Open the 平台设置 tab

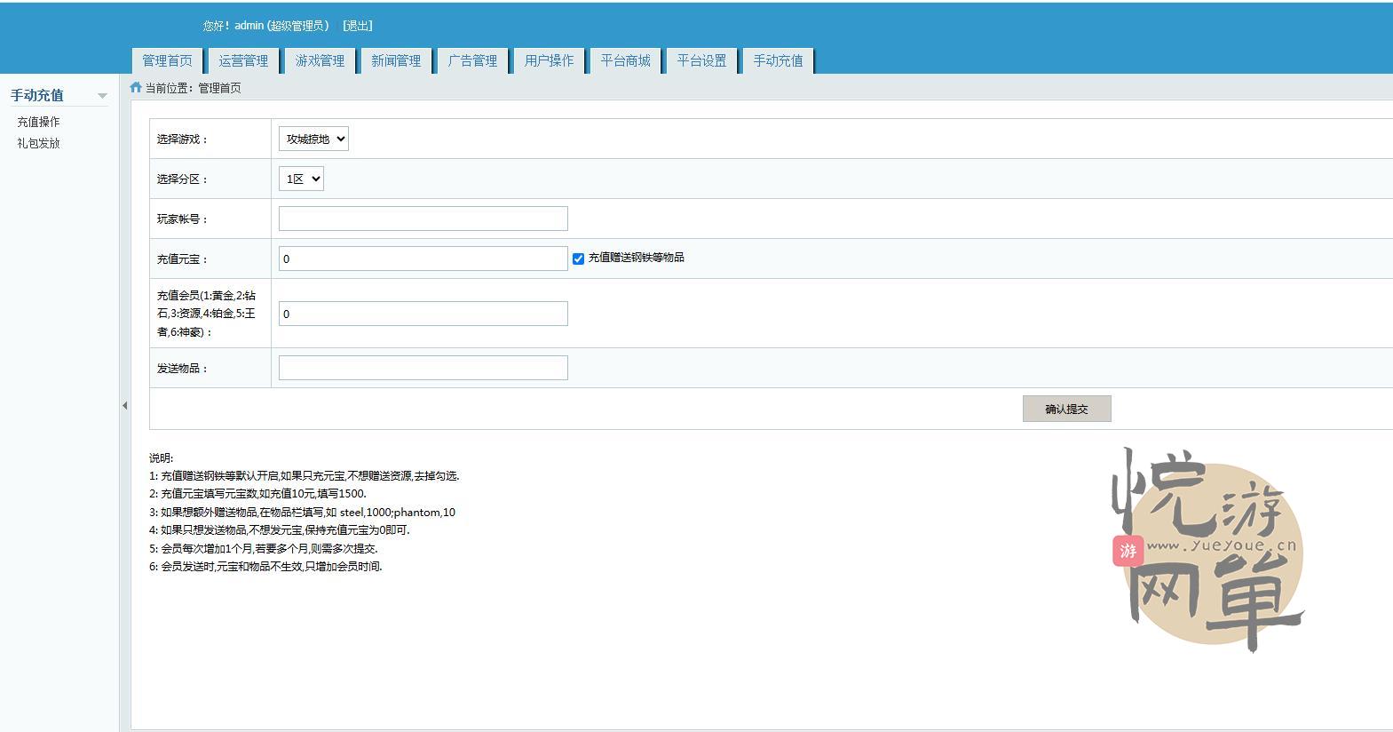(701, 60)
